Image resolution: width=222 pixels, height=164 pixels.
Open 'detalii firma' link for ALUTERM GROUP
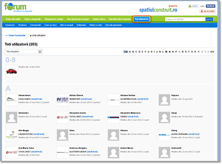92,152
